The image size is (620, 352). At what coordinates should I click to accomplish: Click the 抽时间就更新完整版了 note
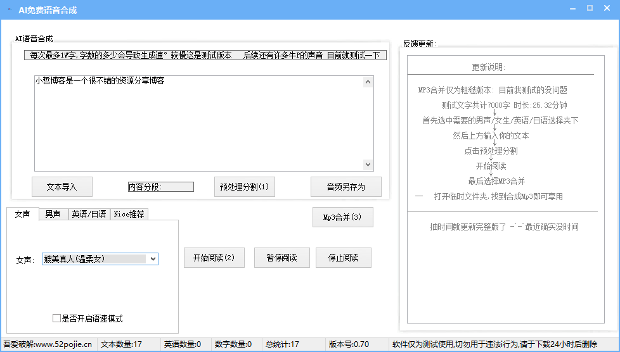tap(504, 227)
